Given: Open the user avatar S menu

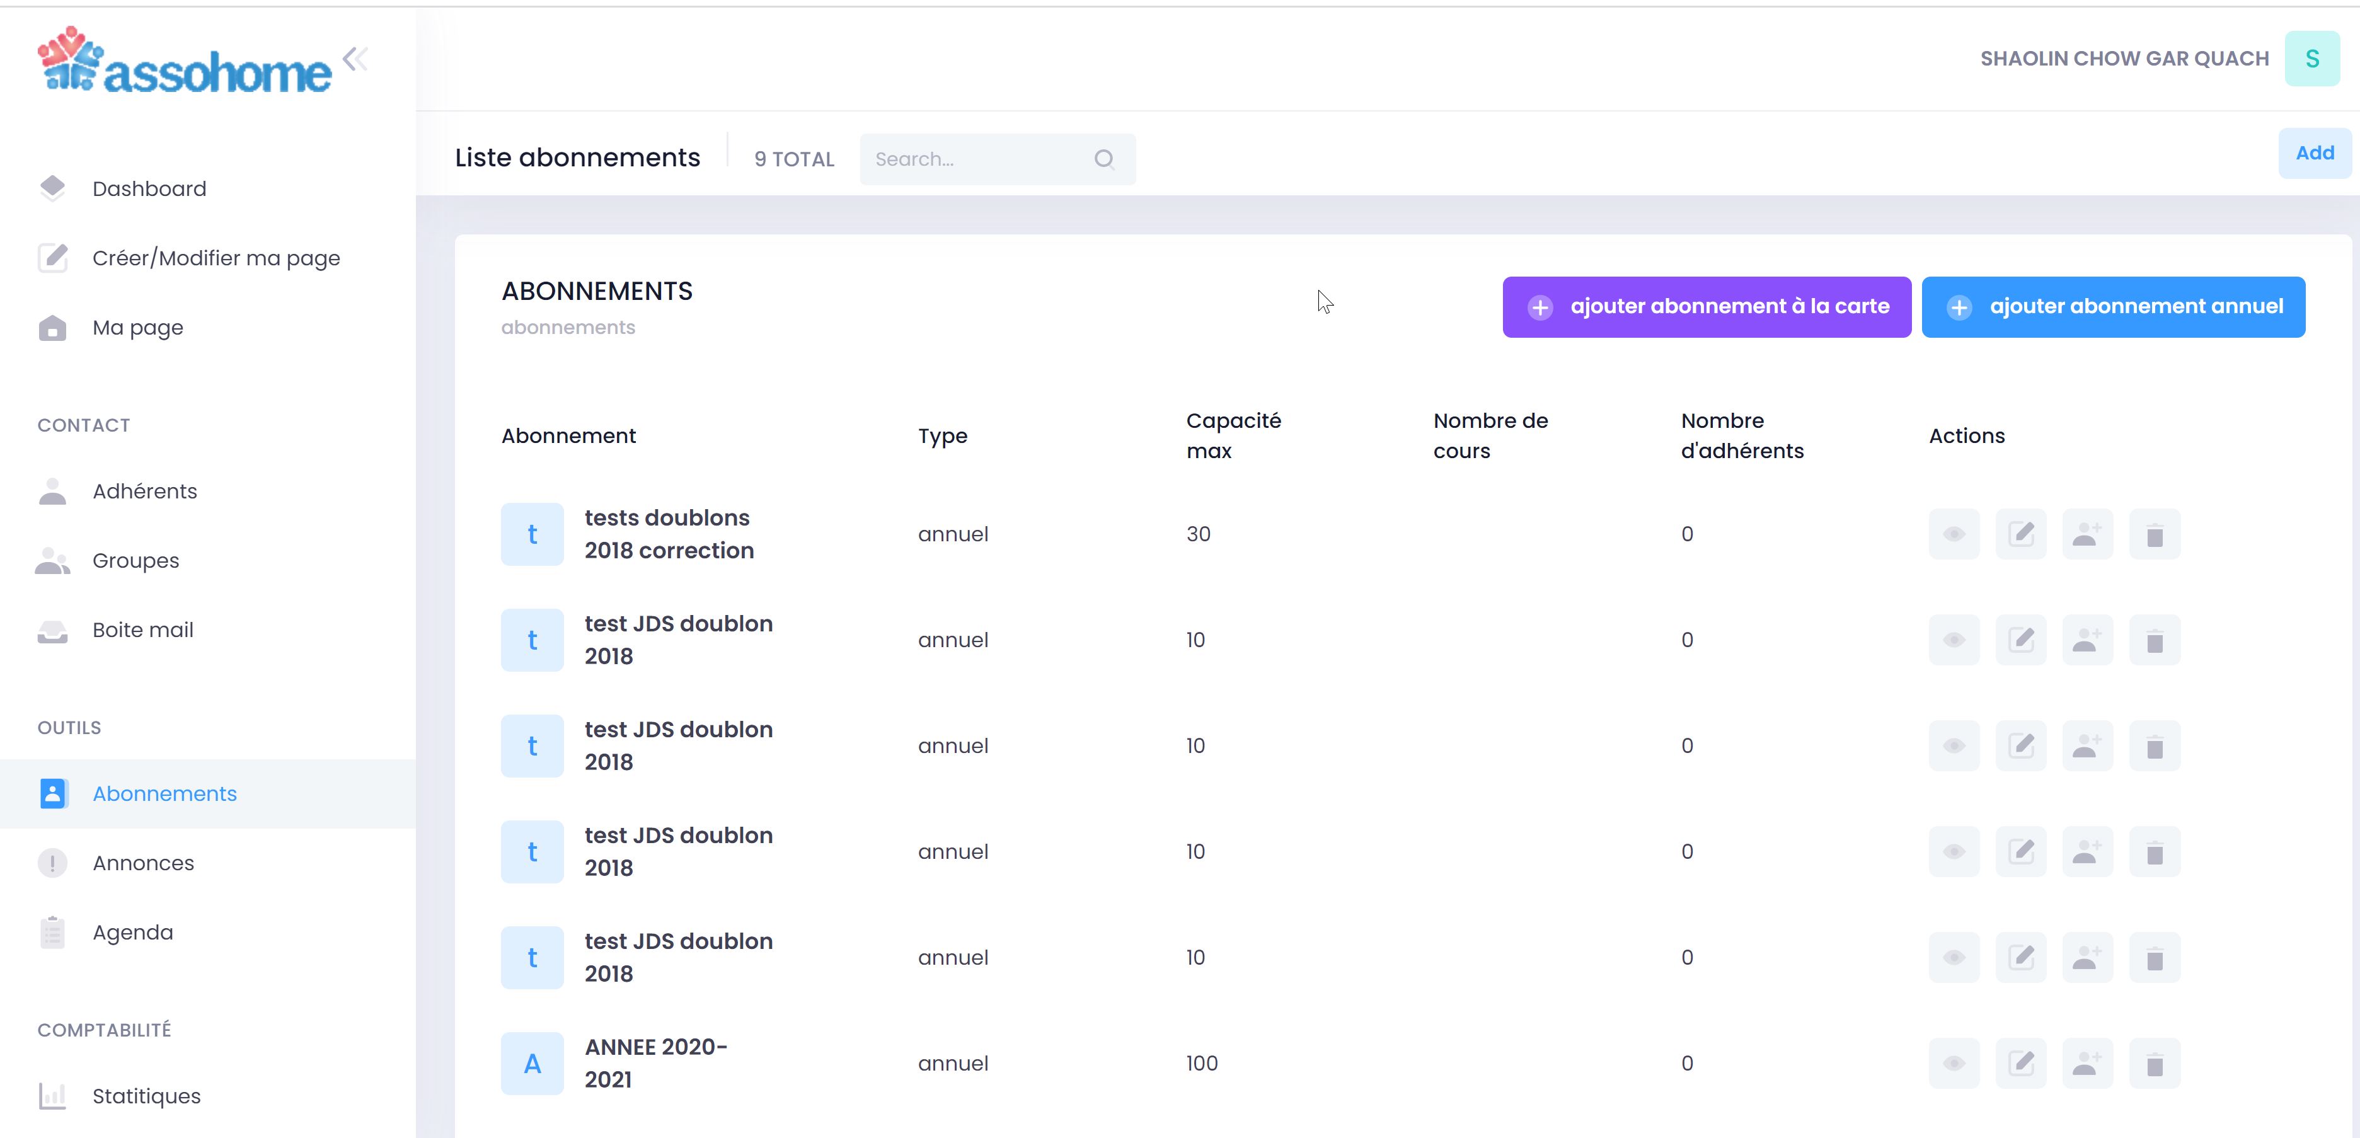Looking at the screenshot, I should (x=2311, y=59).
